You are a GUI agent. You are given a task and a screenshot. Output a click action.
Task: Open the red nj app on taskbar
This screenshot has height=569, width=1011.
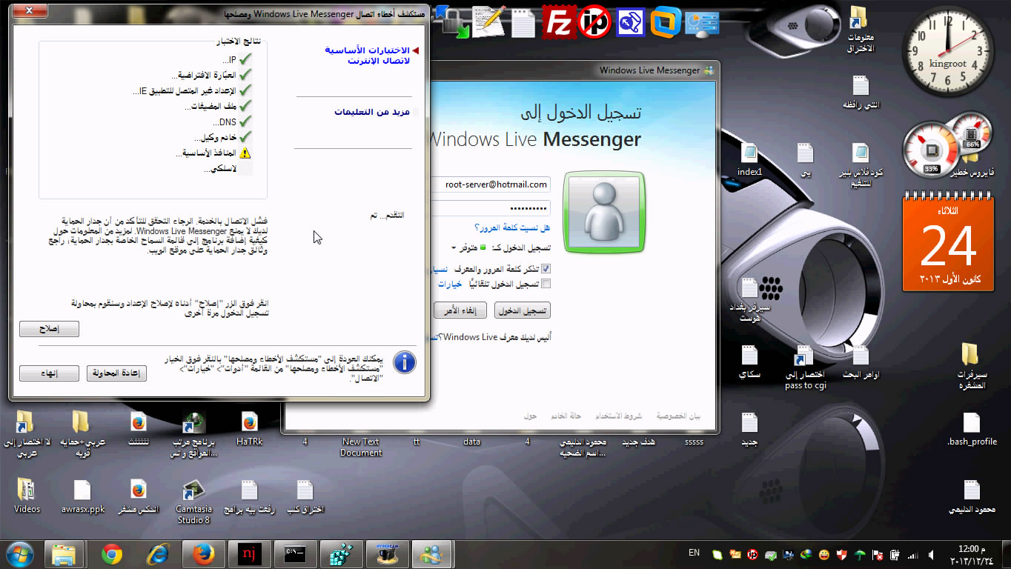pyautogui.click(x=249, y=554)
